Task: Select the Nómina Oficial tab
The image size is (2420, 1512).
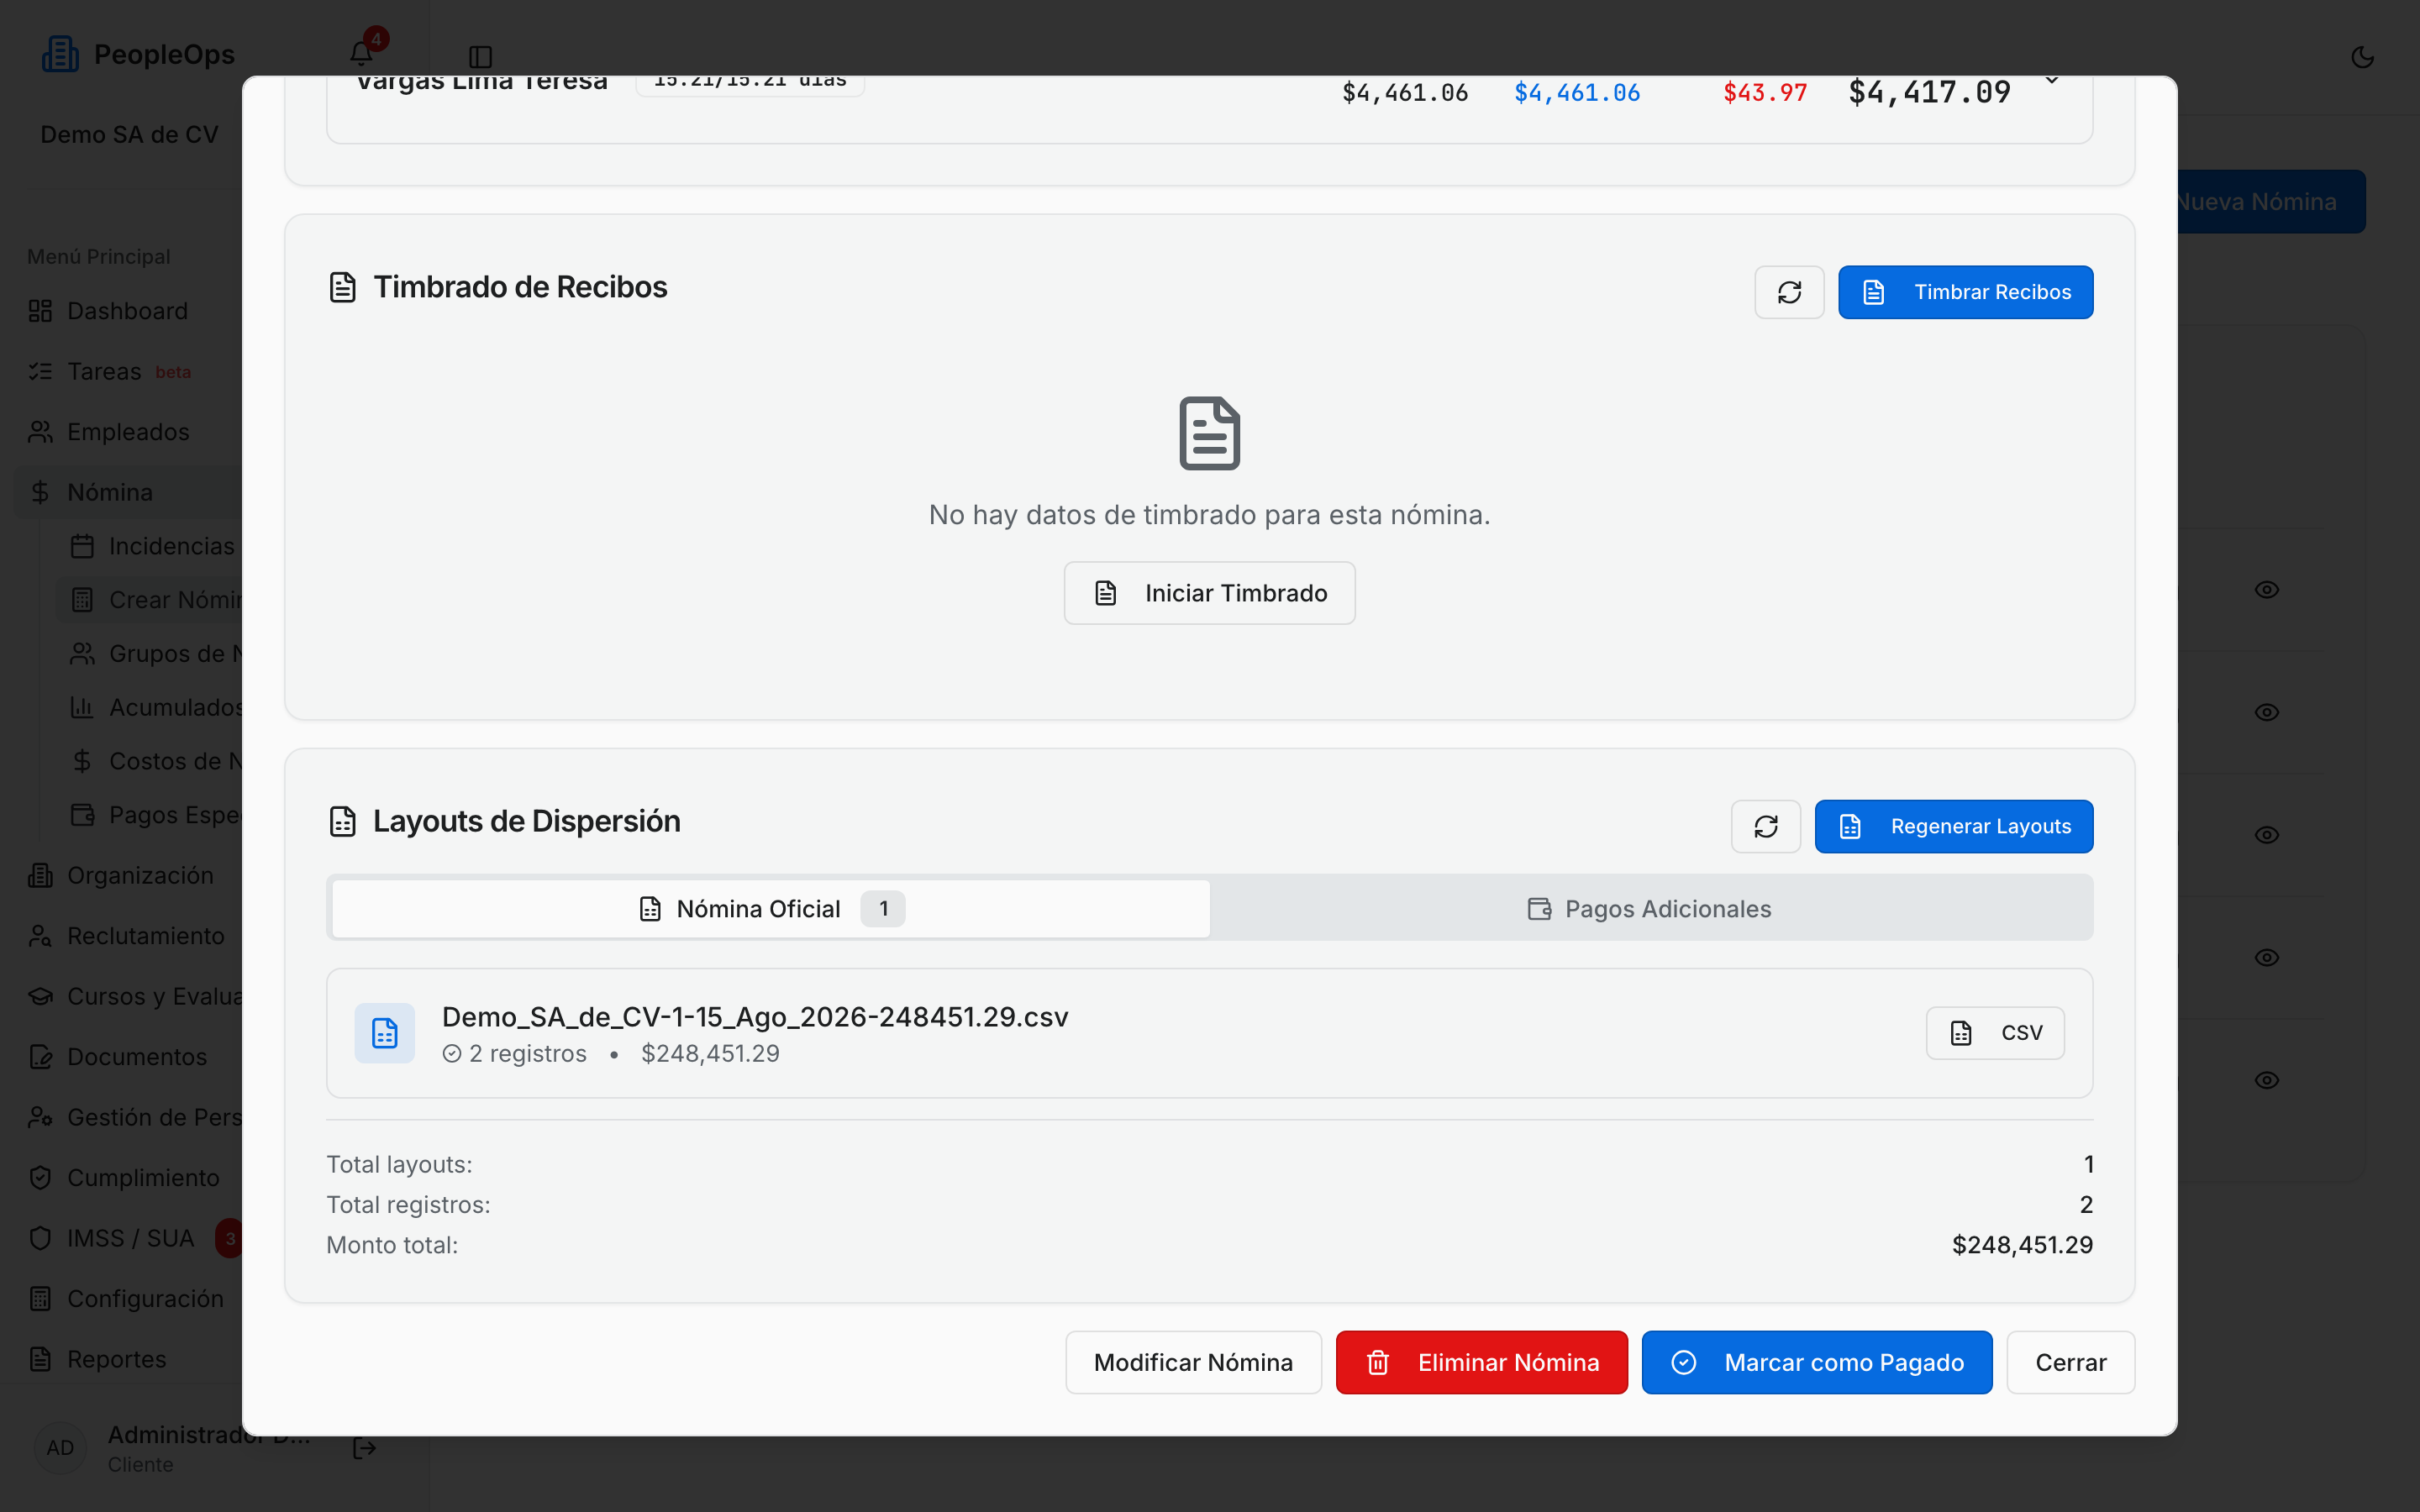Action: click(x=771, y=908)
